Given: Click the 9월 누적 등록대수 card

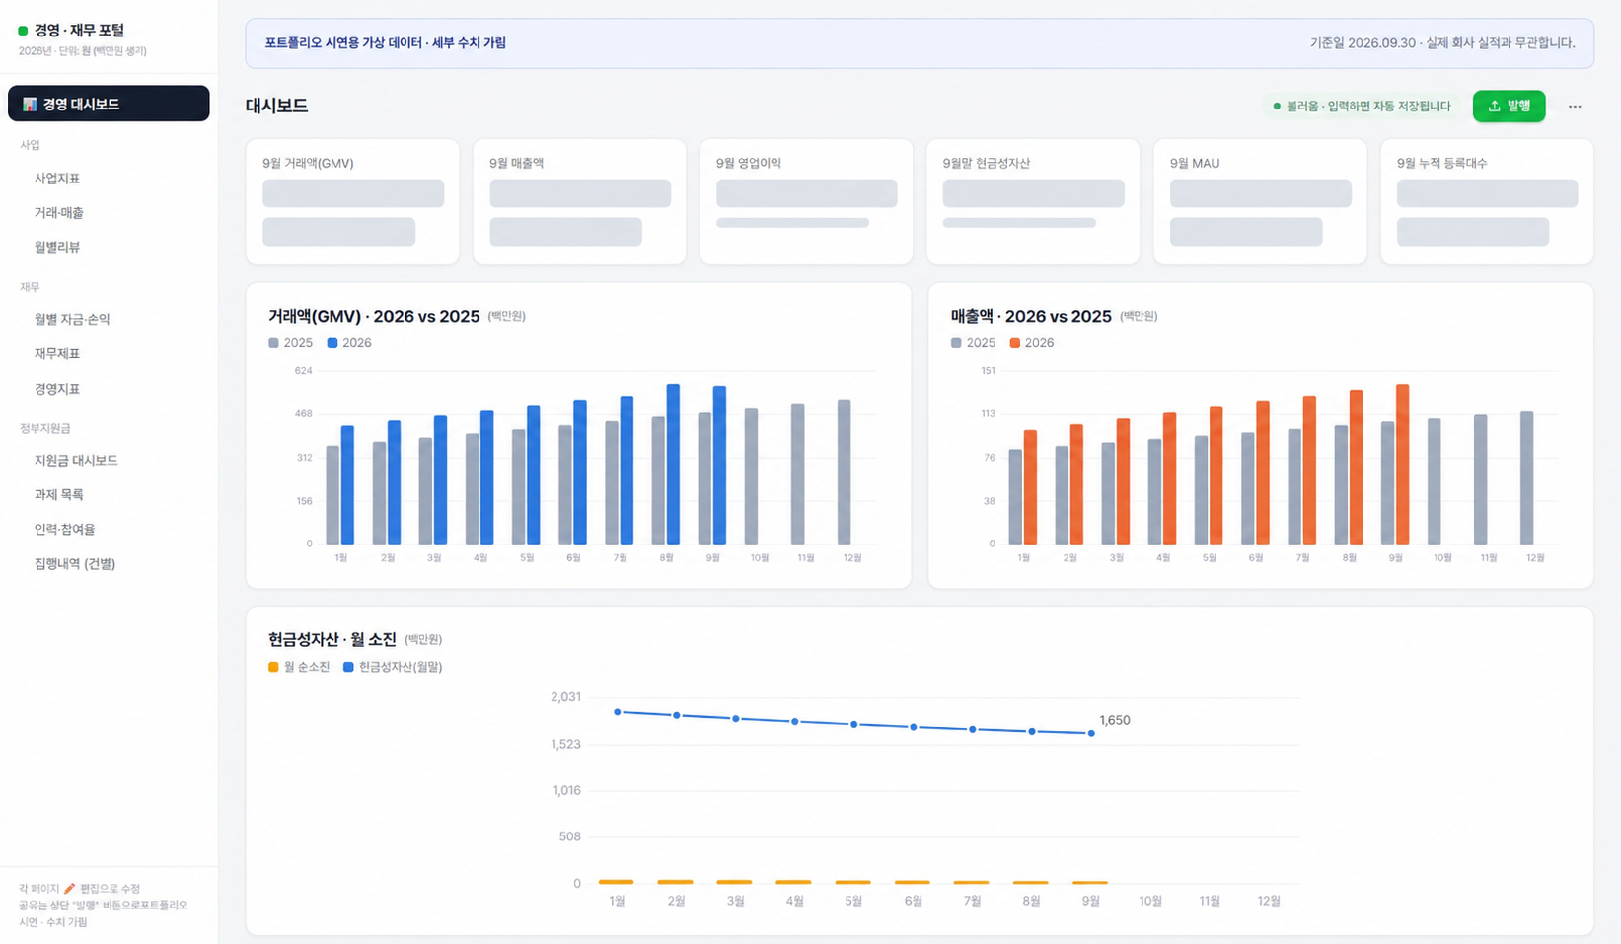Looking at the screenshot, I should 1487,202.
